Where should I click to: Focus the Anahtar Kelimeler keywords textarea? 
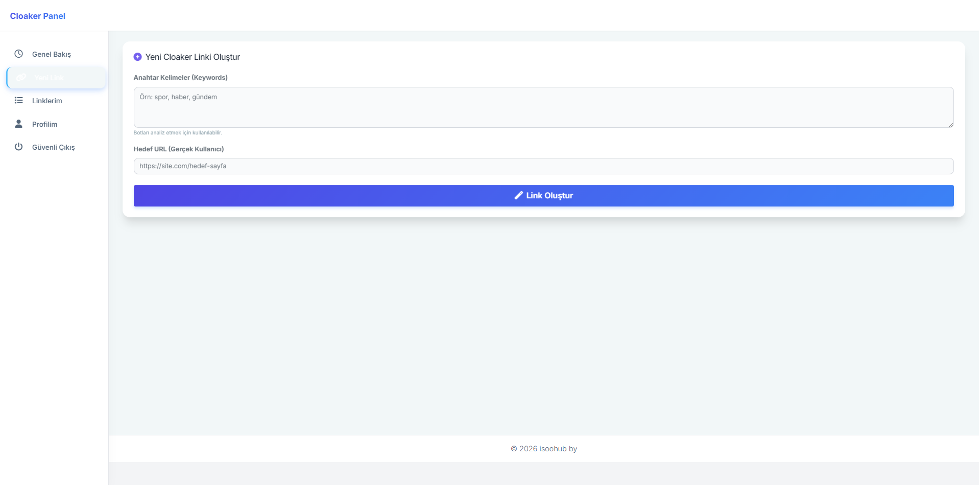(543, 107)
